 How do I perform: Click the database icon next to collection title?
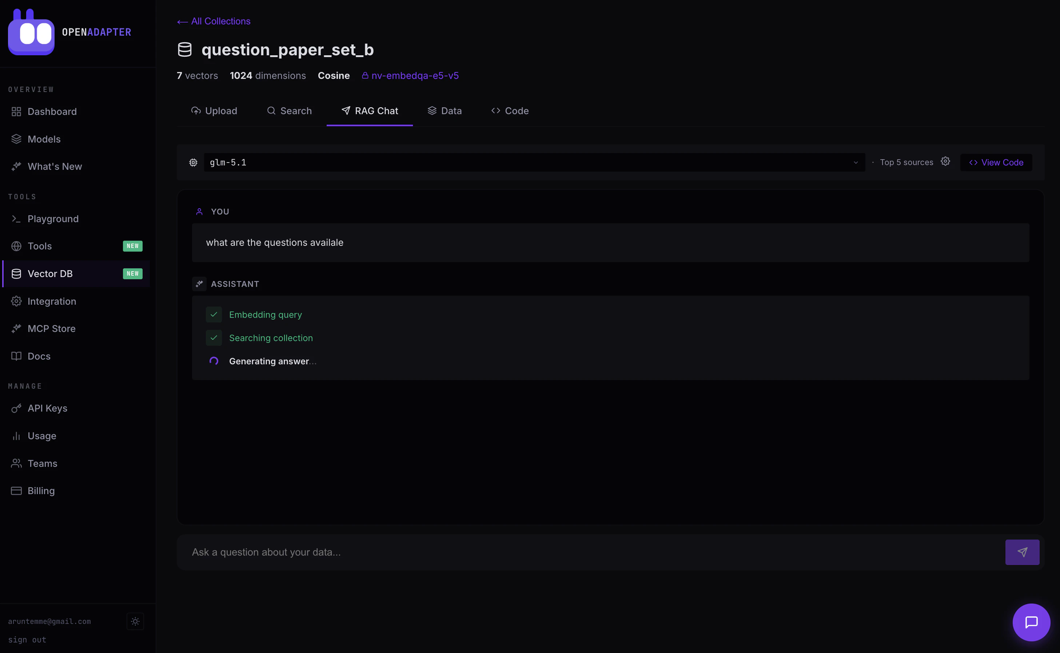(184, 50)
